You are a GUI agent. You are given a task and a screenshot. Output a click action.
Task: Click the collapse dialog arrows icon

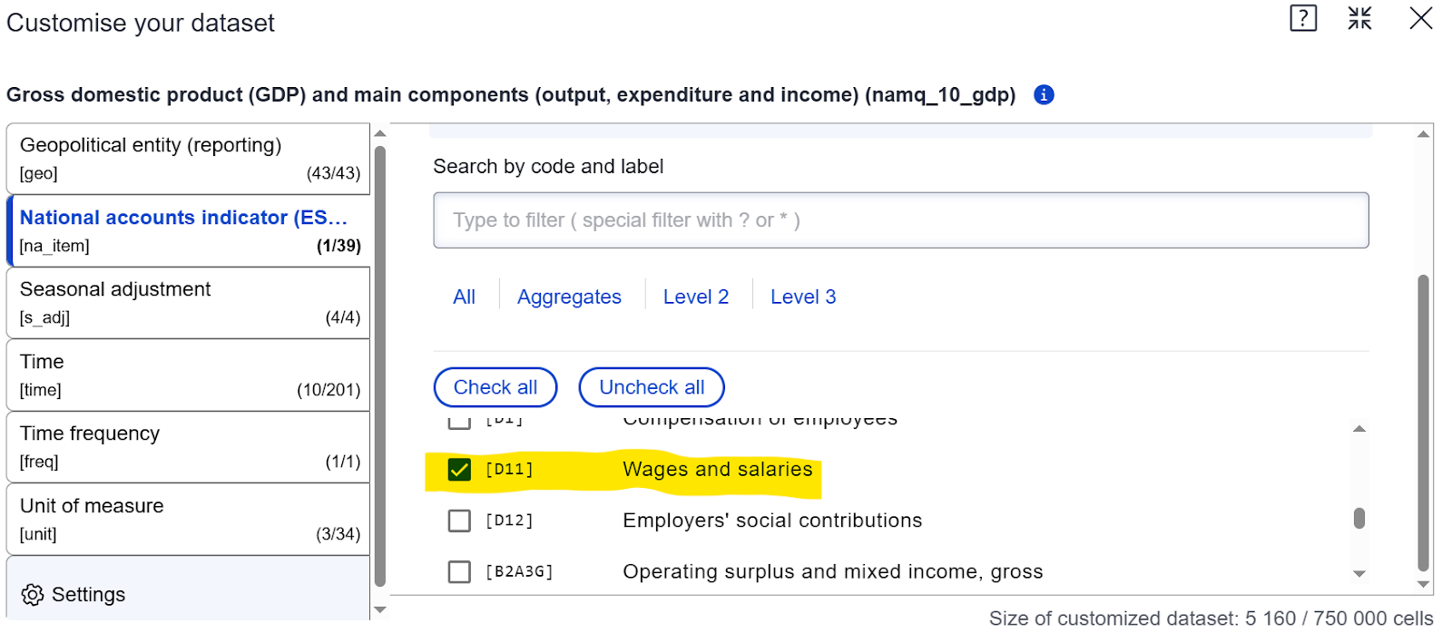coord(1359,18)
